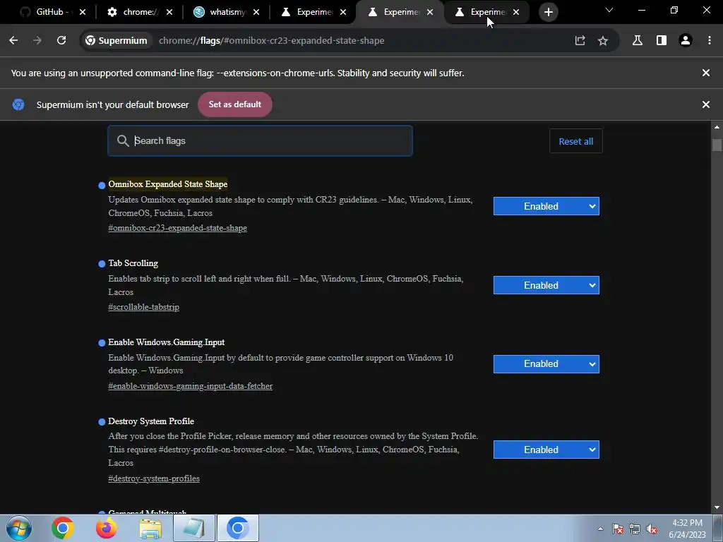Launch Firefox from taskbar
The image size is (723, 542).
point(107,528)
